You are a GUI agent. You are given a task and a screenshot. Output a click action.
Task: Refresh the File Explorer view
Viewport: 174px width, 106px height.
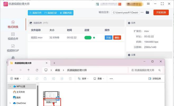point(37,70)
